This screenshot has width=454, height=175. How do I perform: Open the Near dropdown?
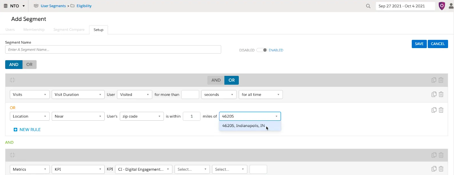tap(78, 116)
